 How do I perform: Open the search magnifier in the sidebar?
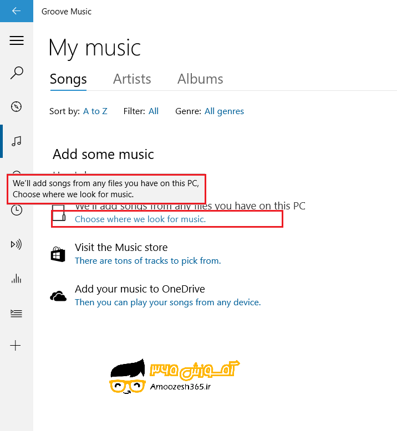[17, 73]
